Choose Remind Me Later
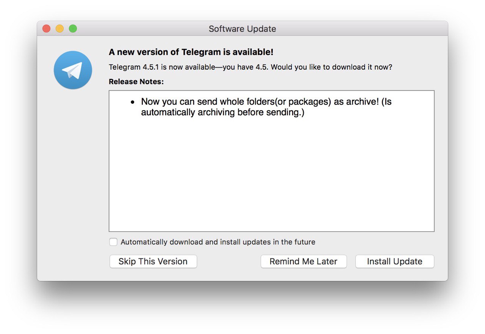485x334 pixels. pos(304,262)
